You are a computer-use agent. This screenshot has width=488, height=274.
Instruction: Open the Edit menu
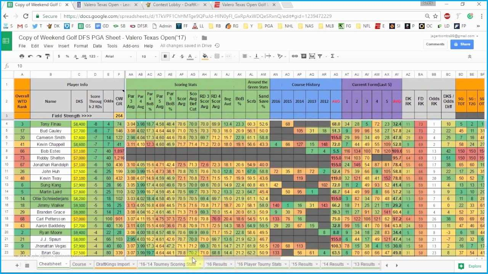[35, 46]
